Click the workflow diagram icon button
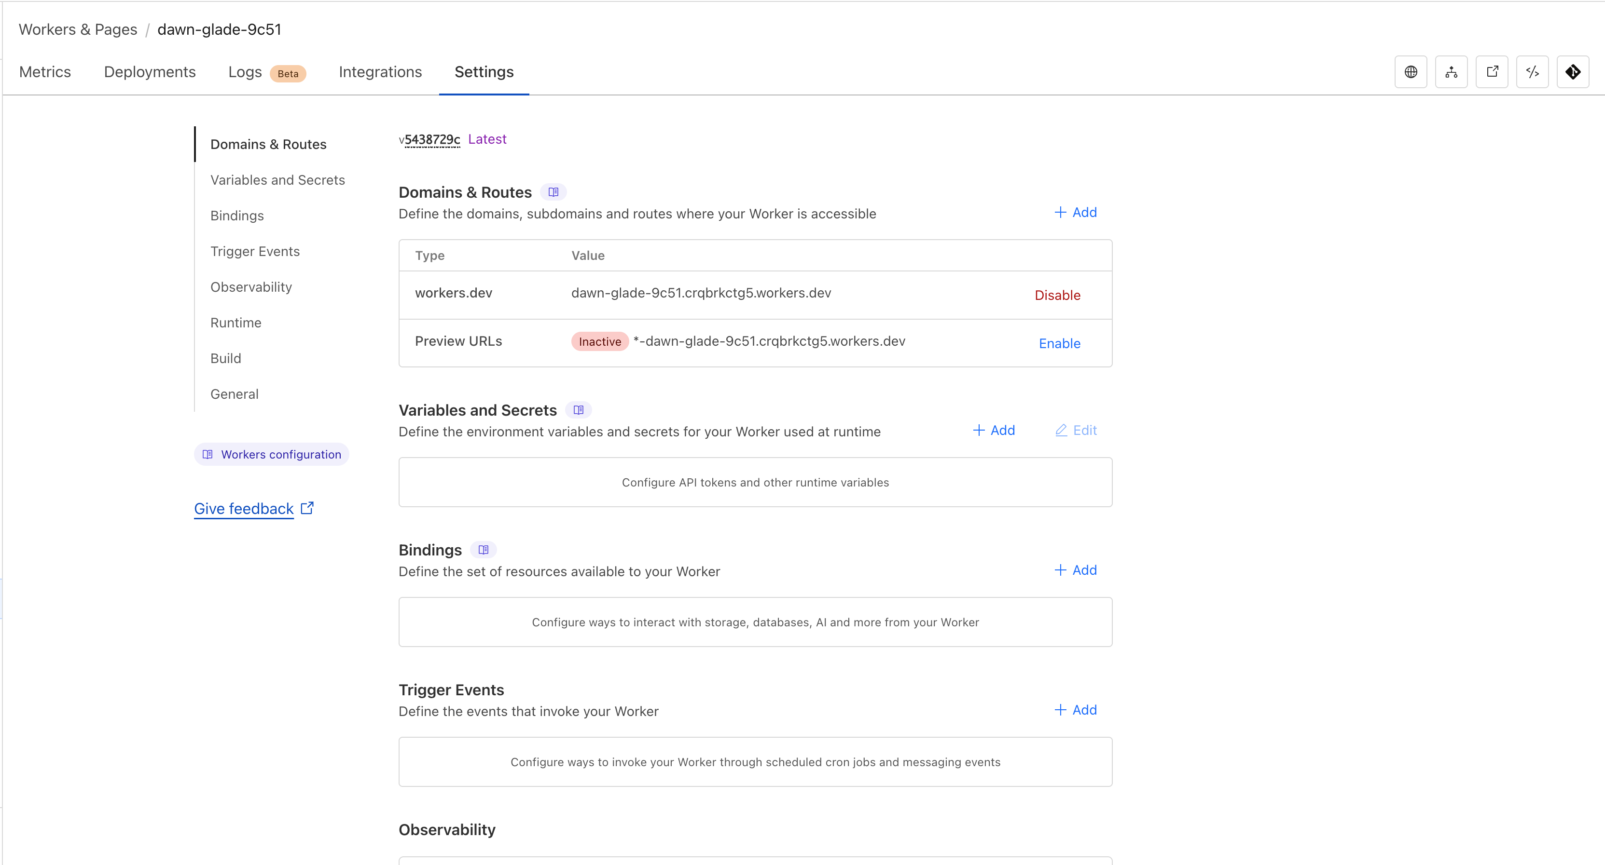1605x865 pixels. pos(1451,72)
